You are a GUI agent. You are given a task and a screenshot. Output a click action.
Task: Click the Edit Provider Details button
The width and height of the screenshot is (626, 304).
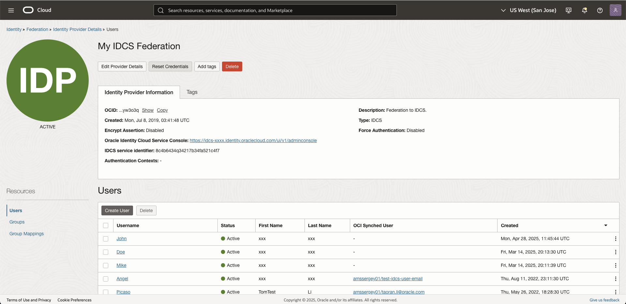122,66
